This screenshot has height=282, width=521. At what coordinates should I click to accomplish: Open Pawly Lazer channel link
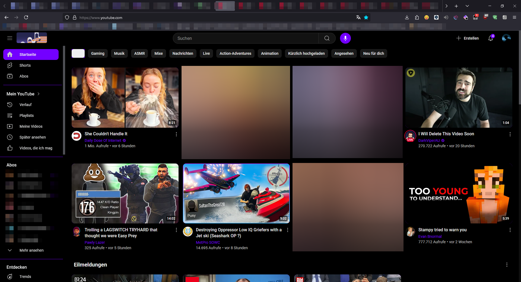pyautogui.click(x=95, y=242)
